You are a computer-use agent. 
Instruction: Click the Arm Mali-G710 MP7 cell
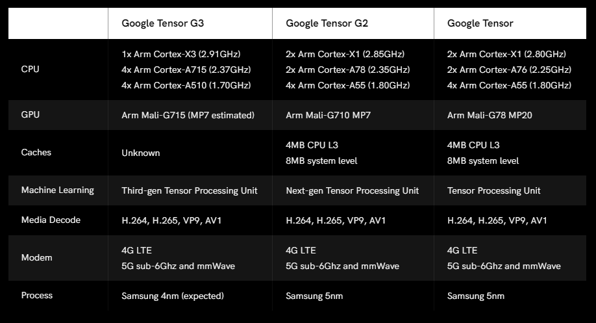[327, 115]
